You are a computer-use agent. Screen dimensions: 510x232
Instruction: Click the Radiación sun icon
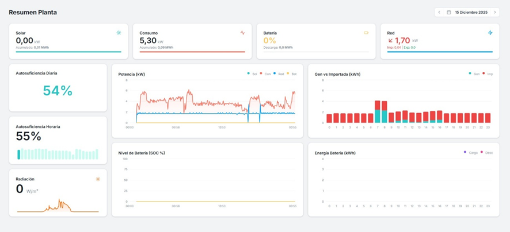(98, 179)
